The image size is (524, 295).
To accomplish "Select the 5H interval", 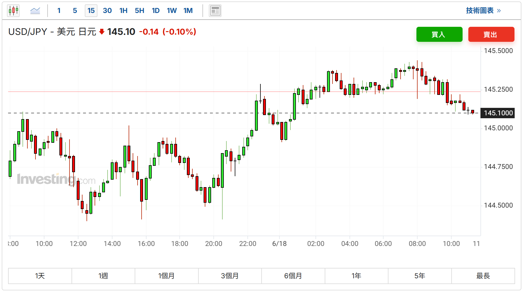I will [x=140, y=11].
